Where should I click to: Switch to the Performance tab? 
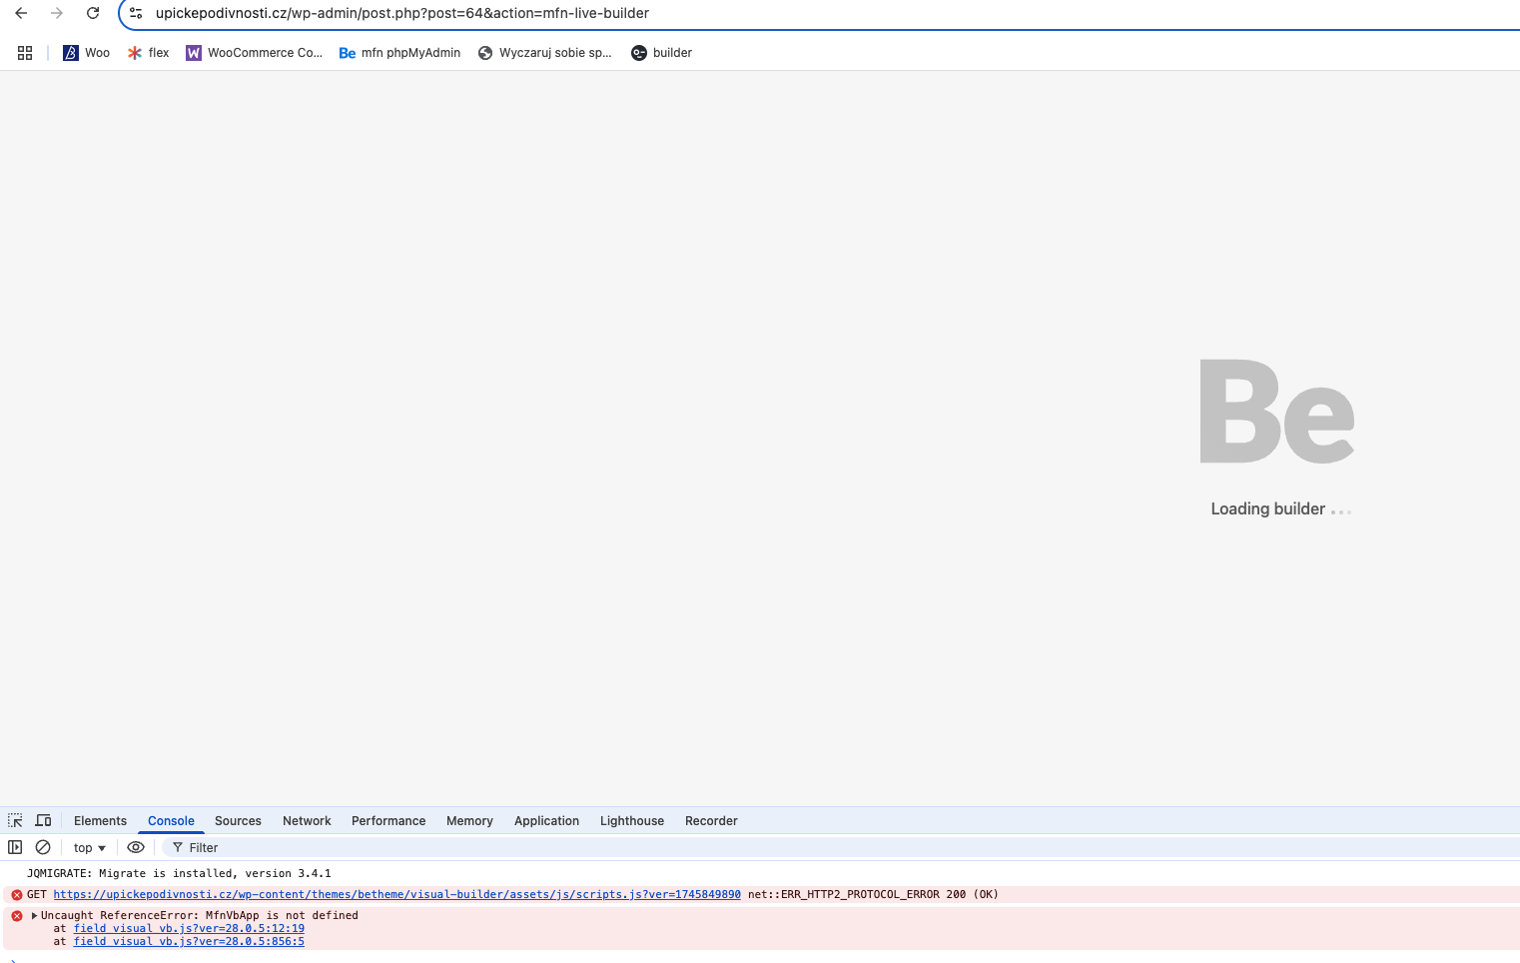coord(388,821)
